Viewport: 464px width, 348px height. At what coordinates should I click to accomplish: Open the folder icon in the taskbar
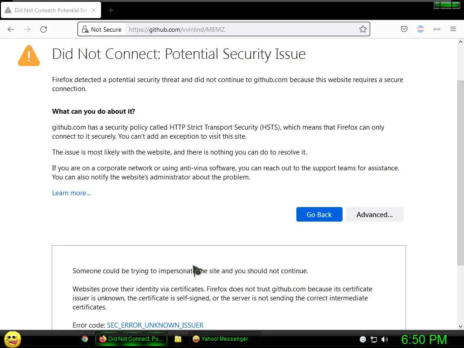point(178,339)
